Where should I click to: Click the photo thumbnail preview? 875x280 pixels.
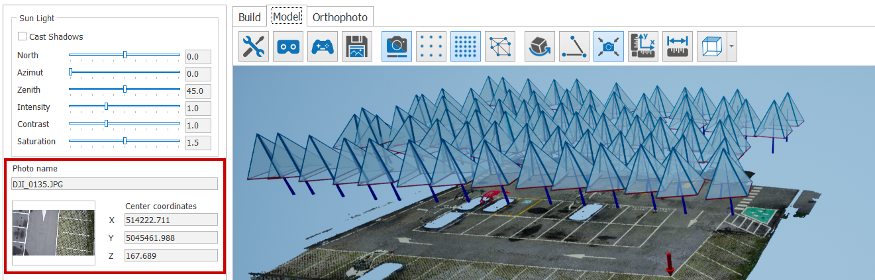point(54,233)
